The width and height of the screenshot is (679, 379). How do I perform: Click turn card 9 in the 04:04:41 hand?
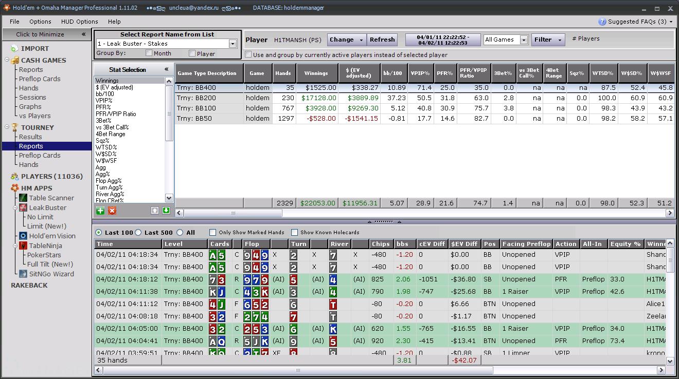click(x=293, y=341)
